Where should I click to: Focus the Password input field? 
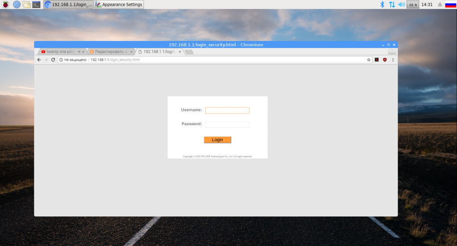tap(227, 124)
